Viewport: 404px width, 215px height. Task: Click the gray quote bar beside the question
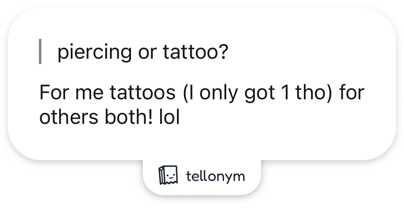(x=41, y=51)
